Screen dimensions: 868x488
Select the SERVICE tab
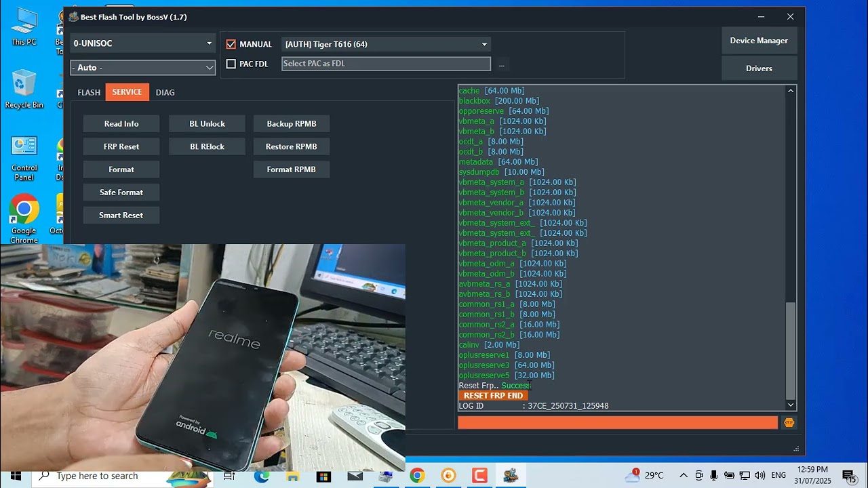point(127,92)
